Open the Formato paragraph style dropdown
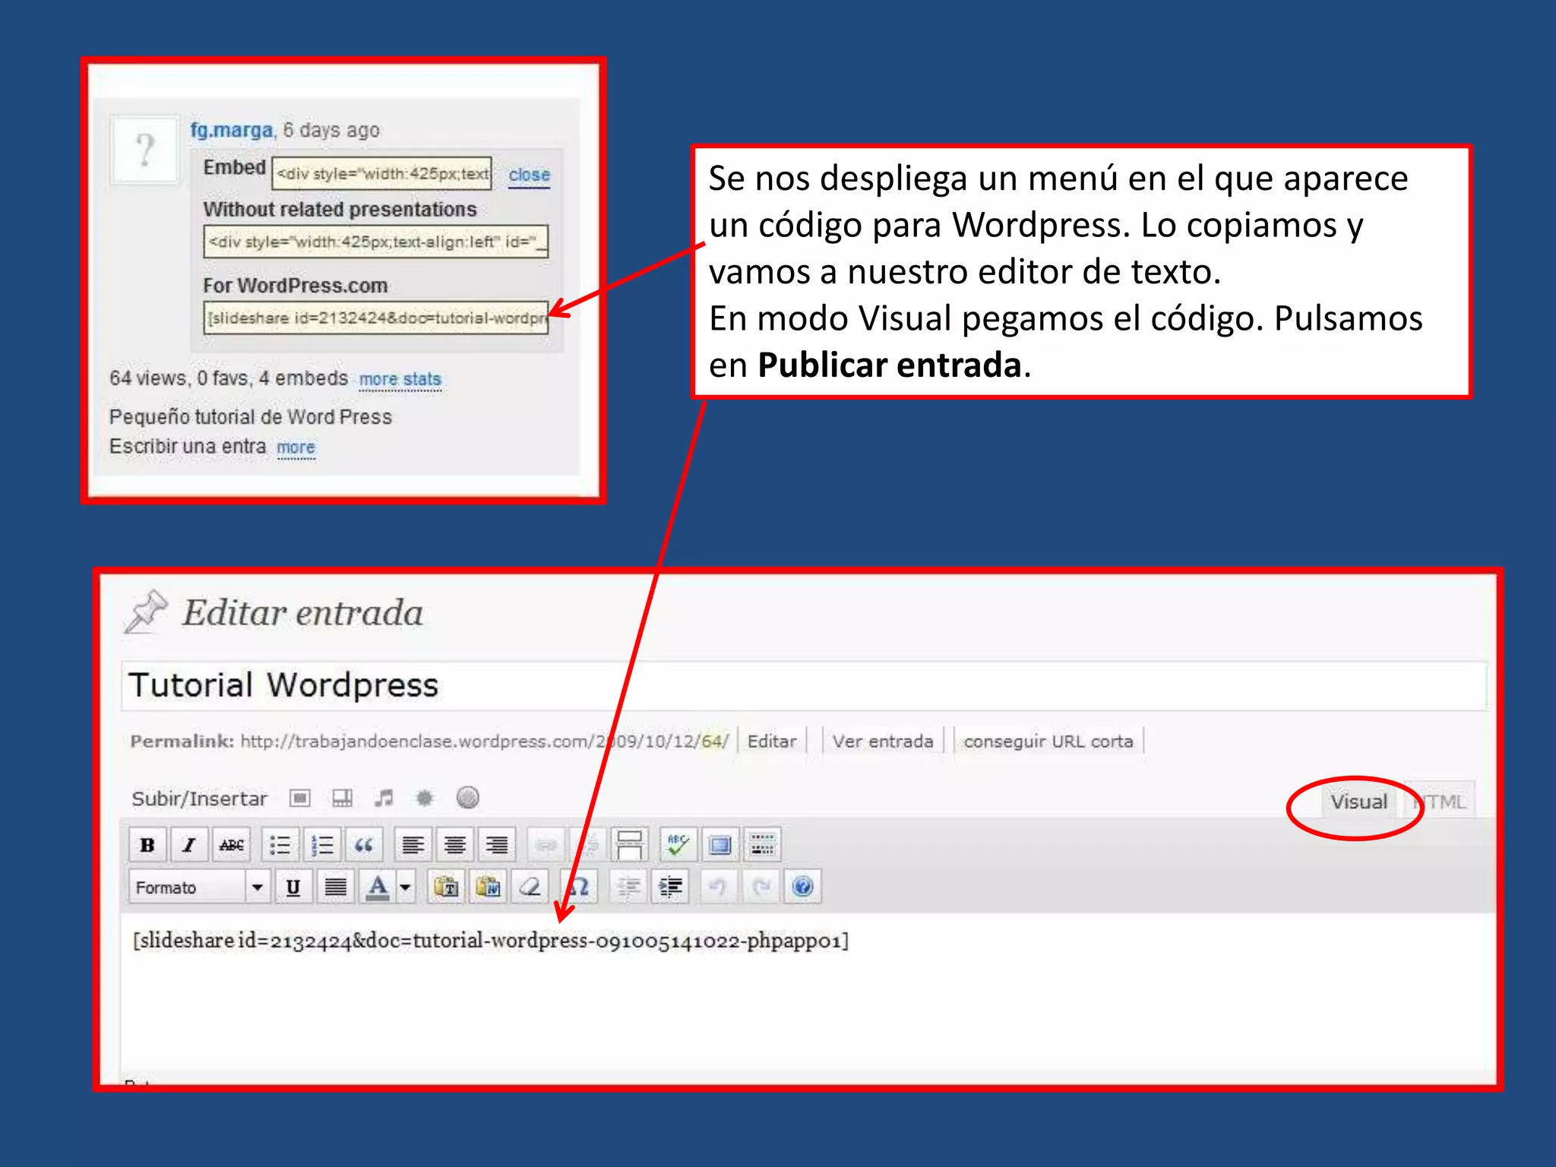Screen dimensions: 1556x1167 pos(199,887)
